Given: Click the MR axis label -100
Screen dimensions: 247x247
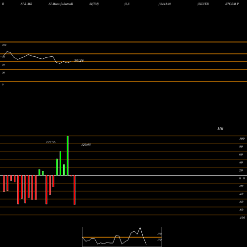Looking at the screenshot, I should [242, 218].
